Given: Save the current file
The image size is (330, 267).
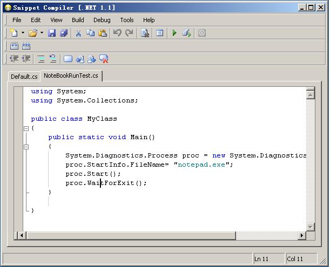Looking at the screenshot, I should (x=52, y=33).
